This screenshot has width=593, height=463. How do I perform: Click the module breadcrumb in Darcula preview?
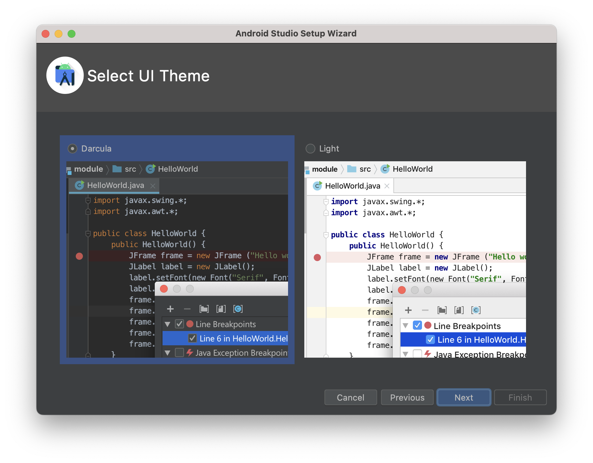click(x=85, y=169)
